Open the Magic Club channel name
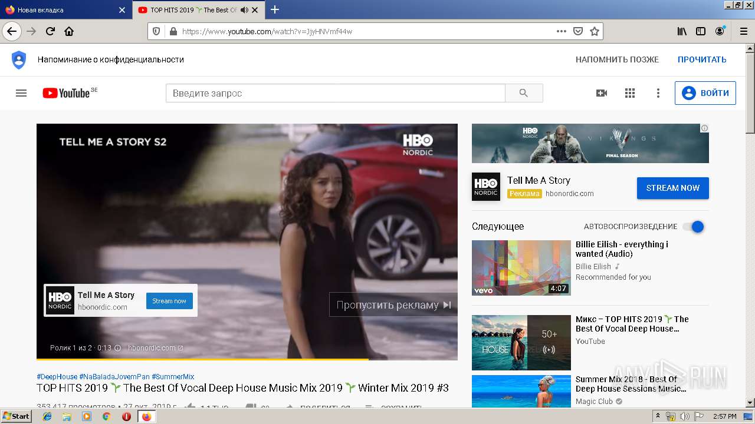The width and height of the screenshot is (755, 424). (594, 402)
